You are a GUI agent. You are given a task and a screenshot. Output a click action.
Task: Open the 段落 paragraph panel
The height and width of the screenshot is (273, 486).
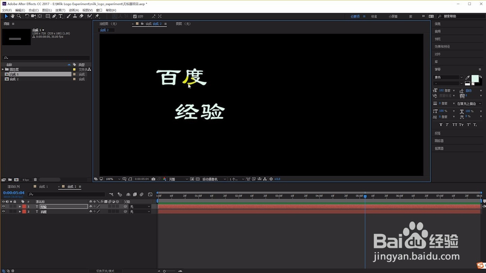(438, 133)
